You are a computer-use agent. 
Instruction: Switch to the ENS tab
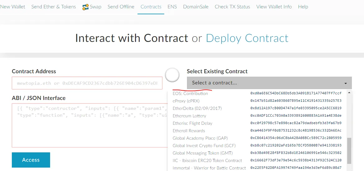[x=172, y=7]
